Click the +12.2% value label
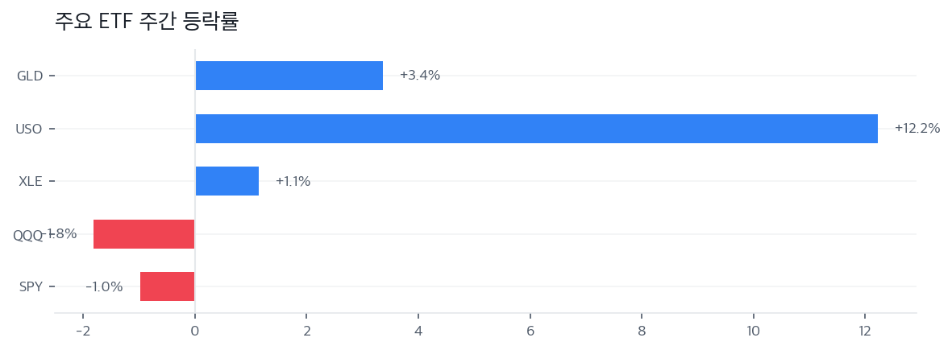 point(917,129)
